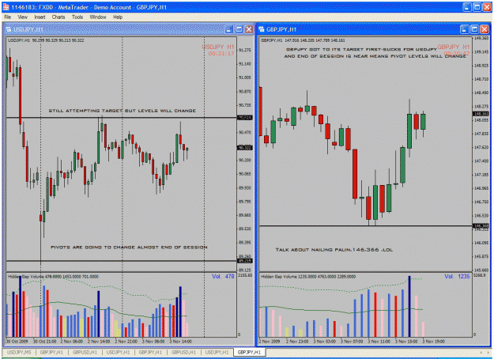This screenshot has width=494, height=359.
Task: Click the 90.470 price on the USDJPY scale
Action: click(245, 132)
